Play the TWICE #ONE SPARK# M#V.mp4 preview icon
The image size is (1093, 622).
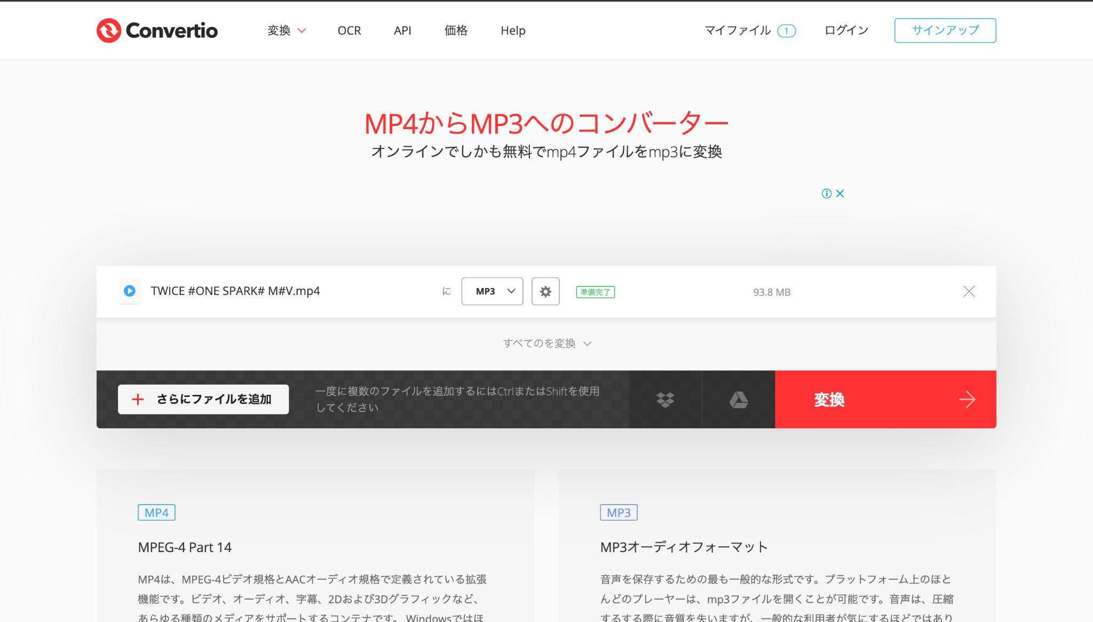129,291
